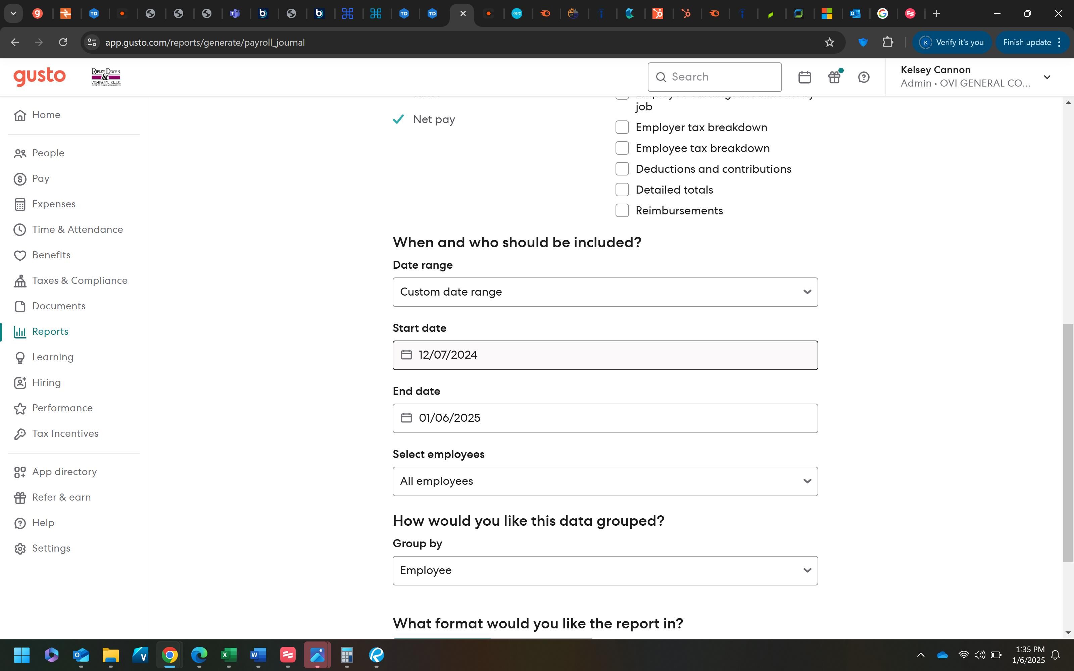Open the Date range dropdown
Viewport: 1074px width, 671px height.
605,292
